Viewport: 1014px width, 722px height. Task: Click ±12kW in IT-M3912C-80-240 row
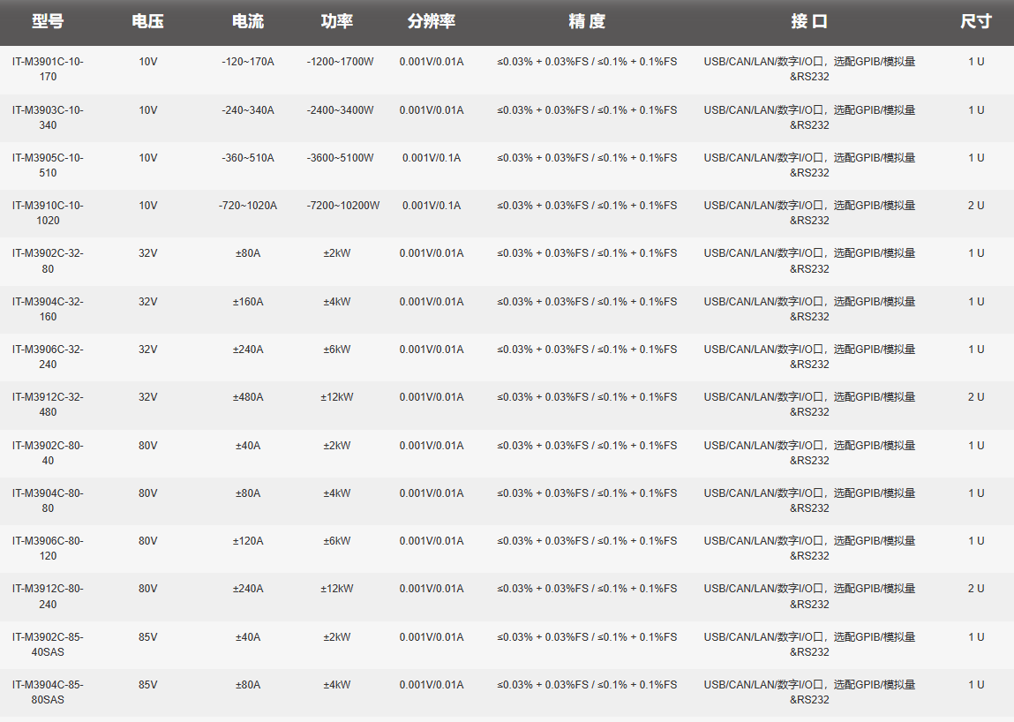pyautogui.click(x=337, y=589)
